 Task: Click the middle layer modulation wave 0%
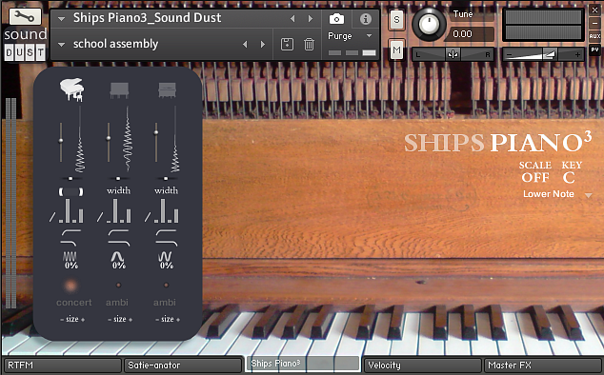click(119, 260)
